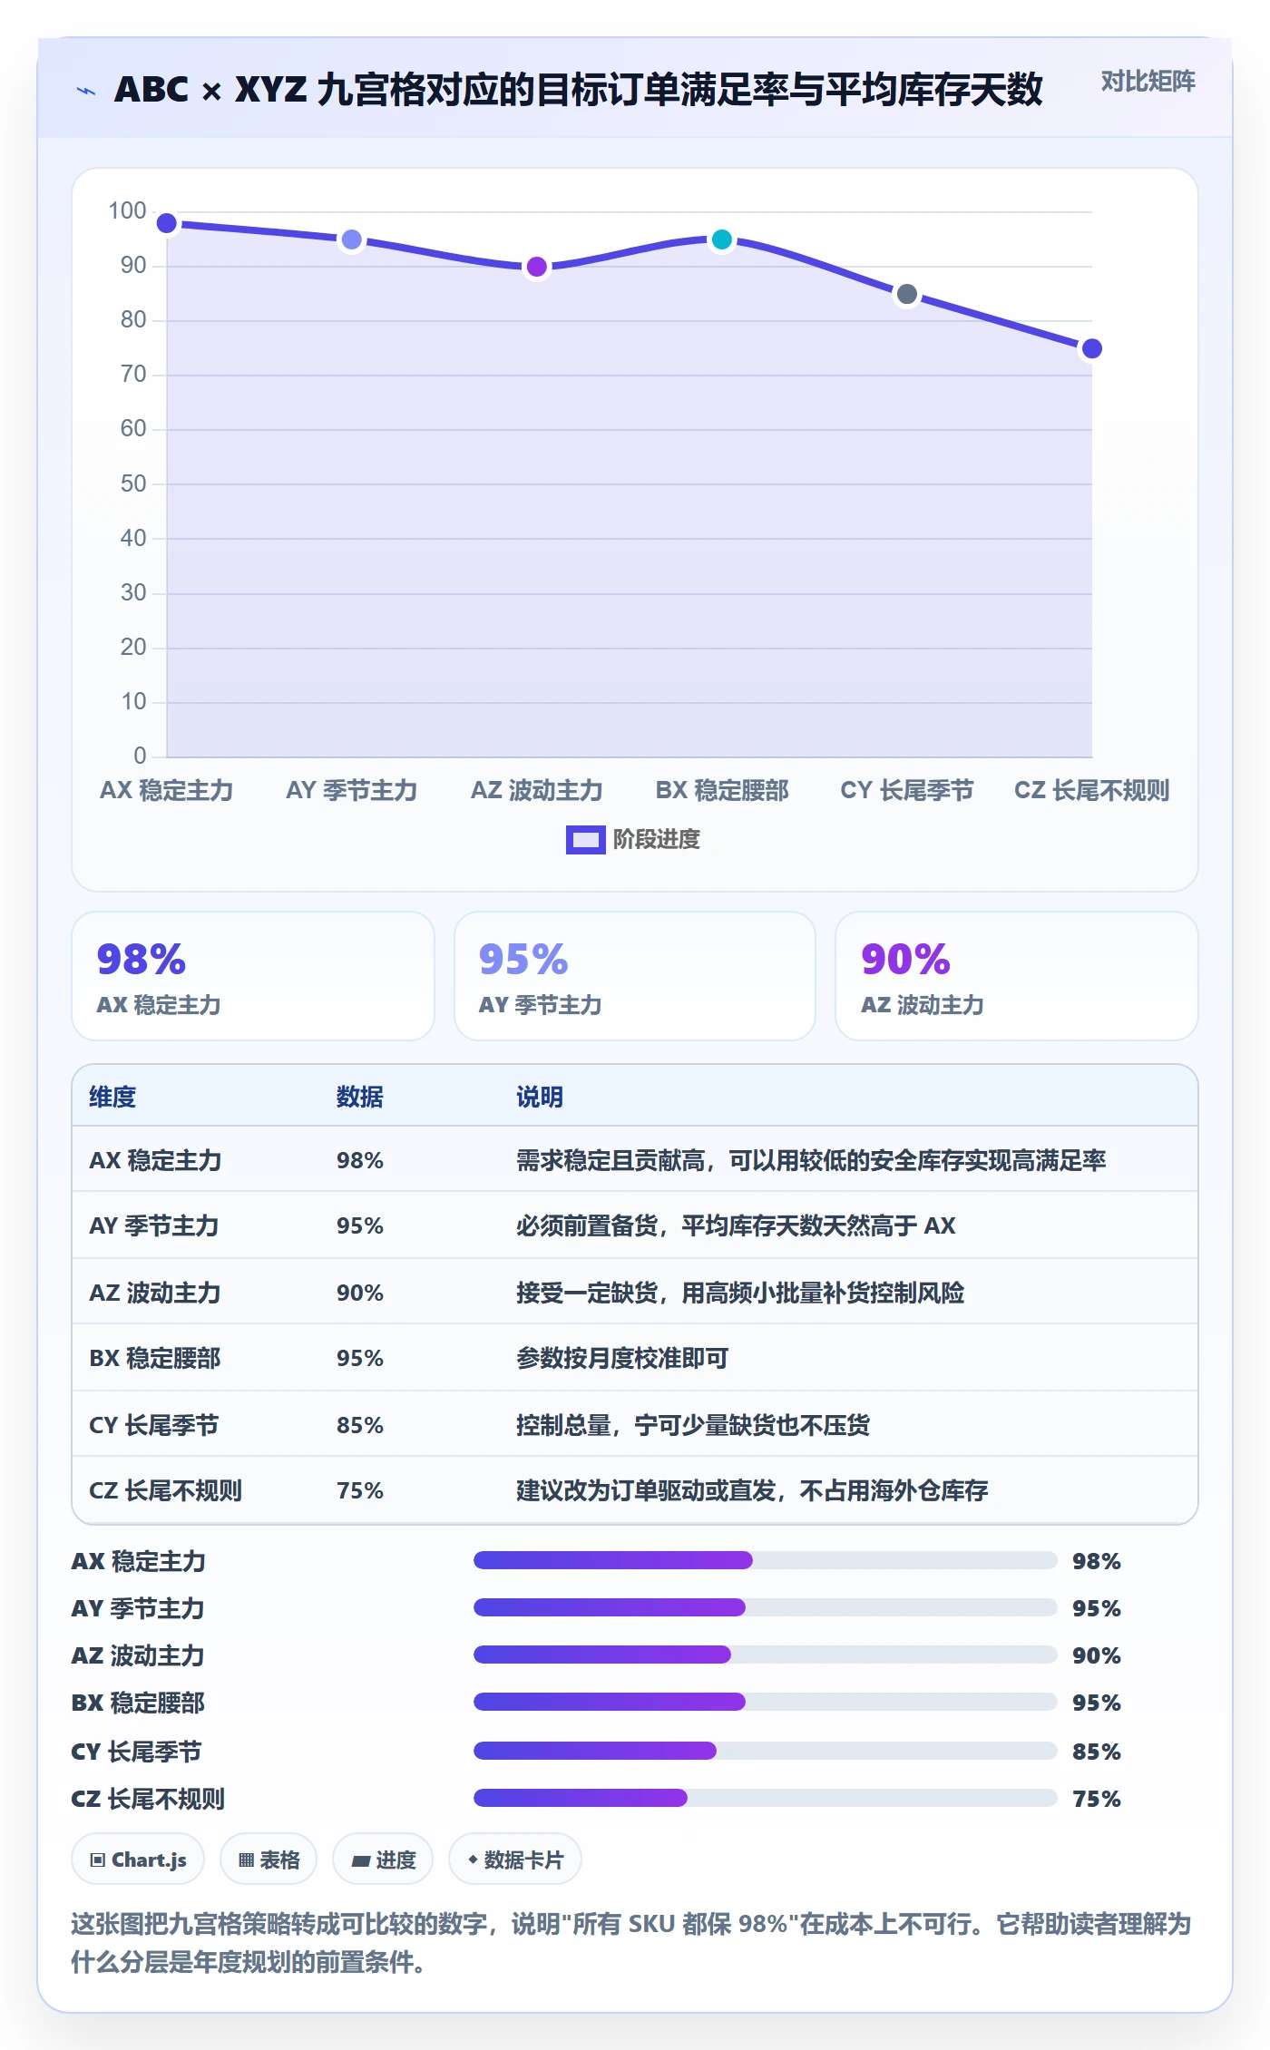Click the AY 季节主力 progress bar
Screen dimensions: 1270x2050
[x=765, y=1607]
